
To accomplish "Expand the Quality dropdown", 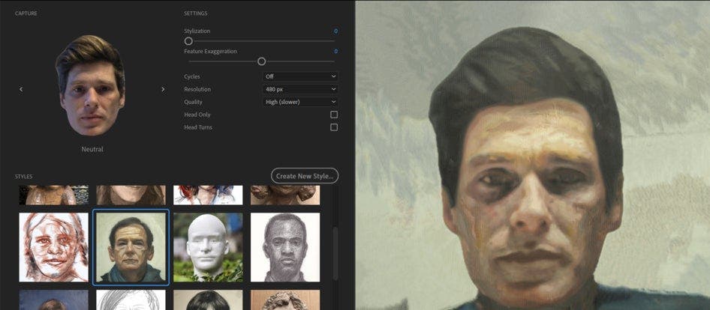I will 300,102.
